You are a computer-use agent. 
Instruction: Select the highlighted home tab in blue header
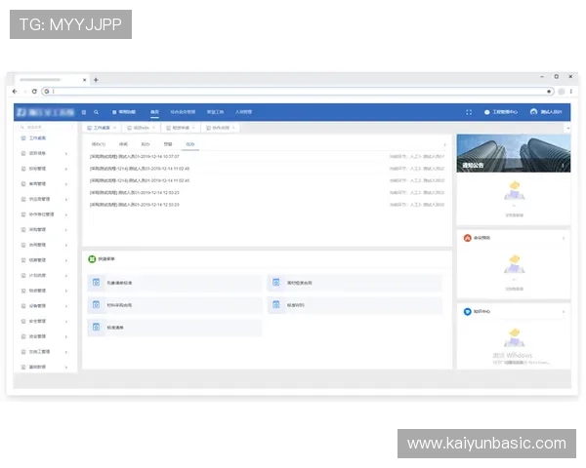tap(154, 112)
